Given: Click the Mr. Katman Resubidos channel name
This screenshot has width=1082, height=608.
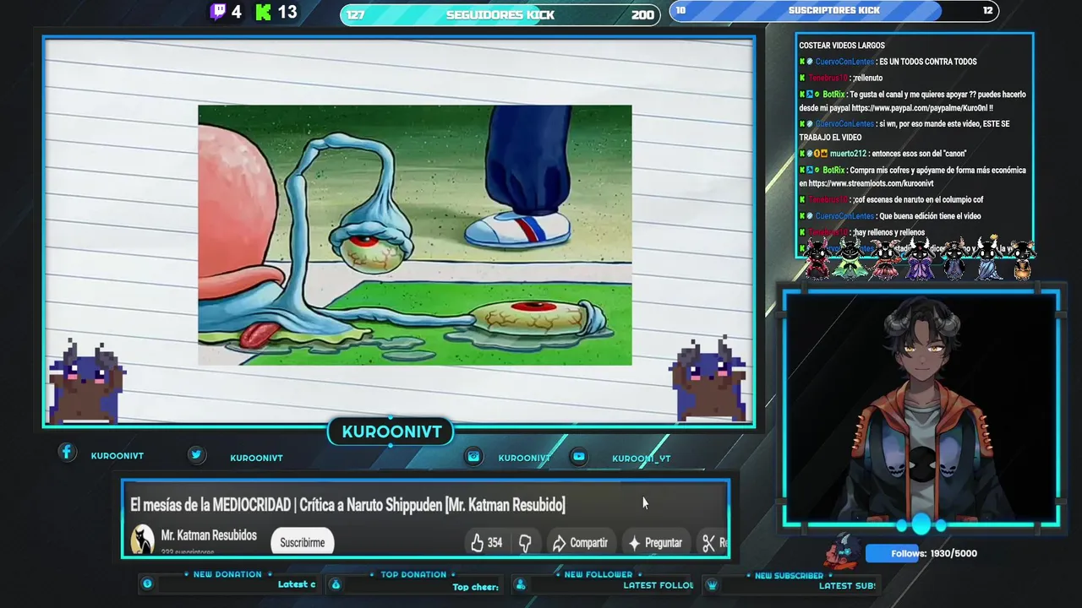Looking at the screenshot, I should (x=209, y=535).
